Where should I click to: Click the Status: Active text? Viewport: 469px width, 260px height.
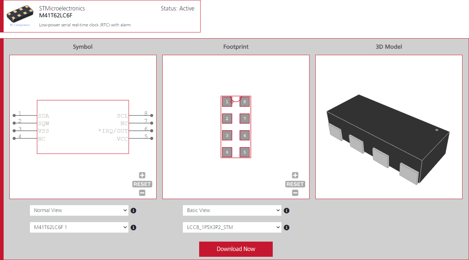click(177, 8)
